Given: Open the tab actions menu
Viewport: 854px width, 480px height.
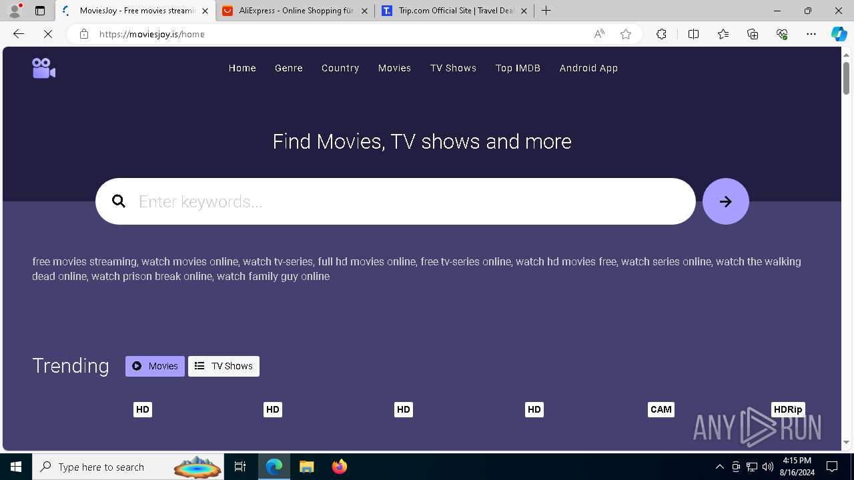Looking at the screenshot, I should click(40, 11).
